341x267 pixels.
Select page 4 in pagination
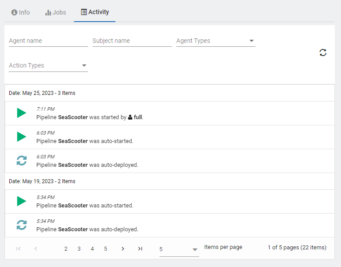[x=92, y=249]
